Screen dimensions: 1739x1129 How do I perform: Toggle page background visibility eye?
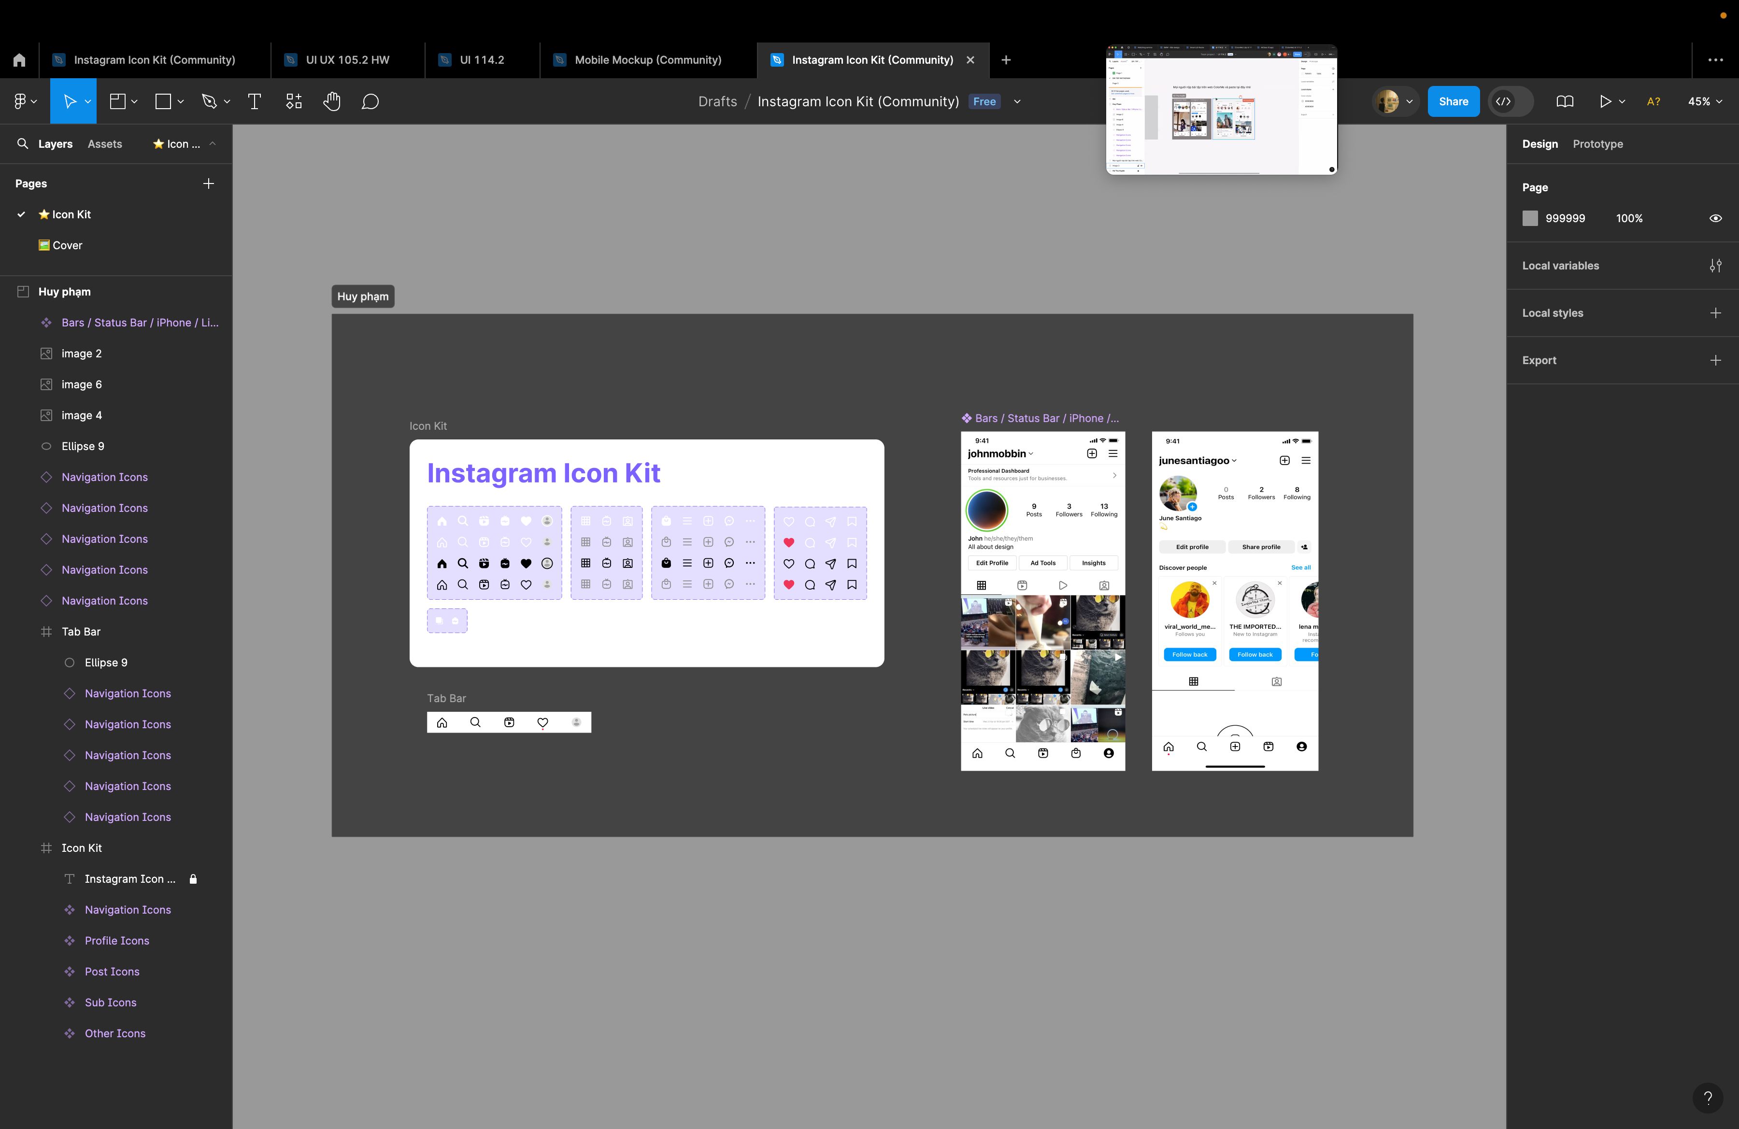point(1716,218)
